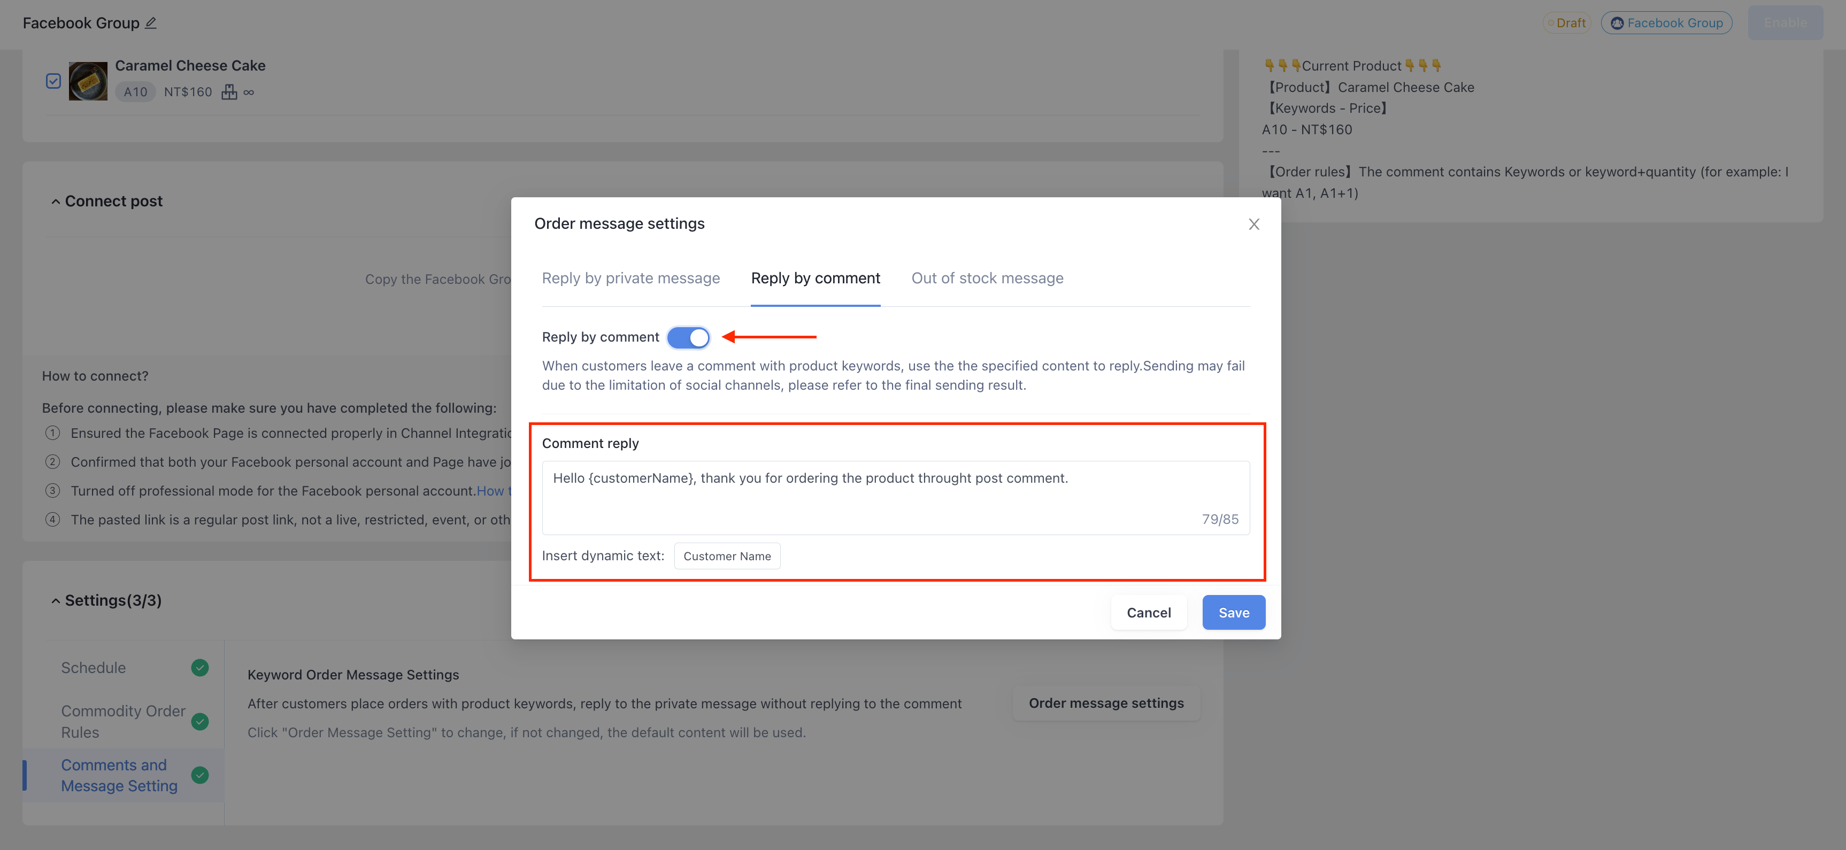Click the inventory icon next to NT$160
This screenshot has height=850, width=1846.
228,91
